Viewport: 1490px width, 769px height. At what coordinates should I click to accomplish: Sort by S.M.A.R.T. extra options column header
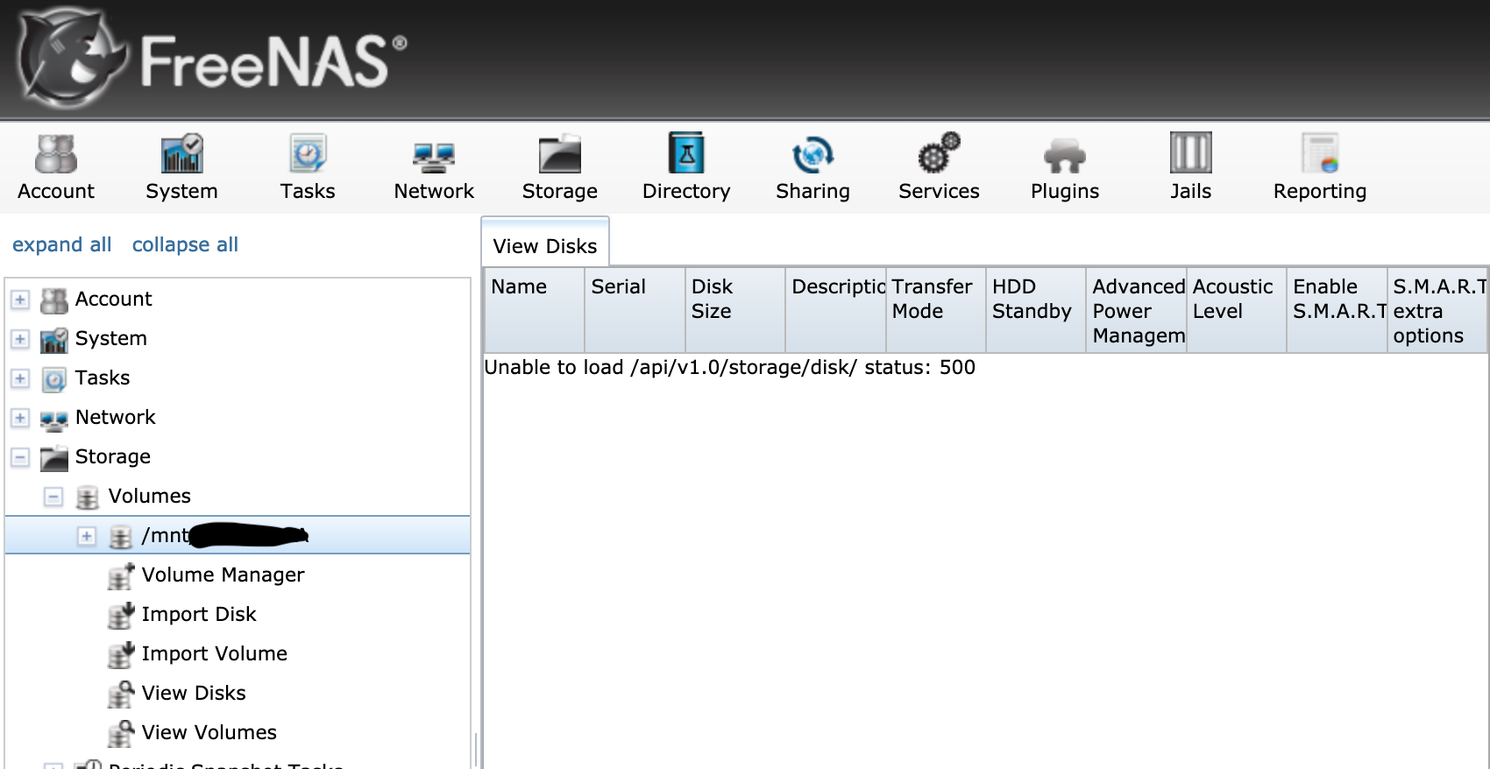coord(1437,310)
